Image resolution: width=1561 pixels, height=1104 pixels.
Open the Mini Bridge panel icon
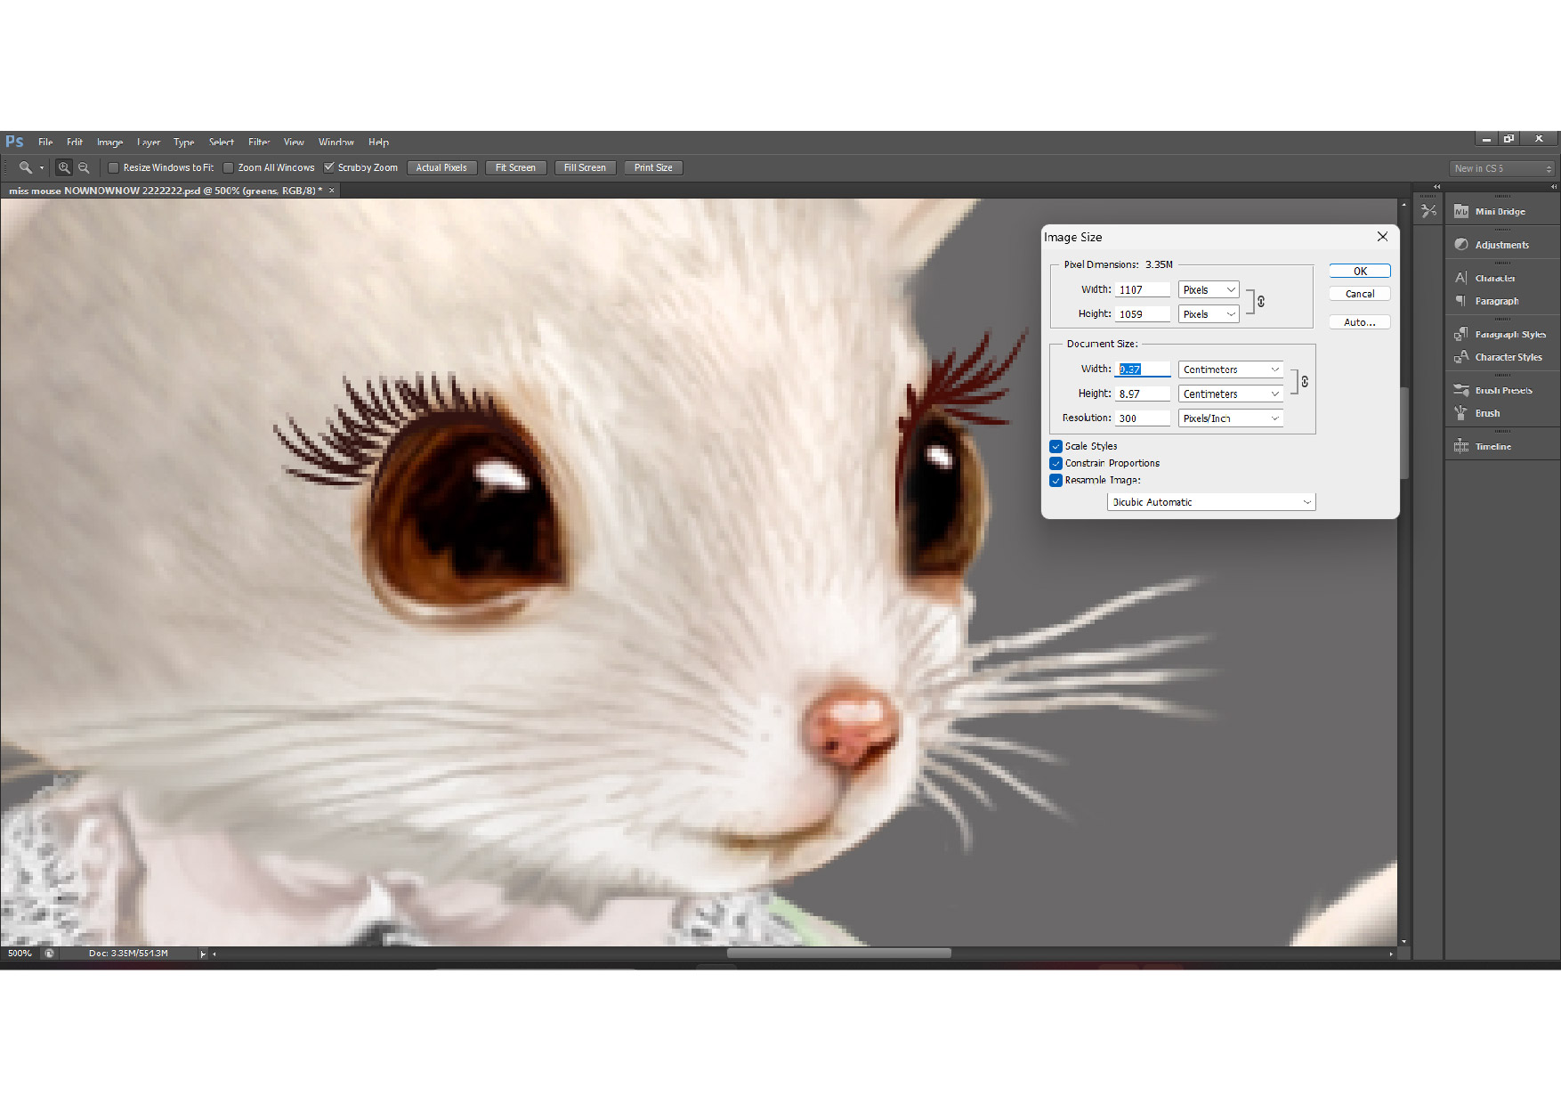coord(1461,211)
